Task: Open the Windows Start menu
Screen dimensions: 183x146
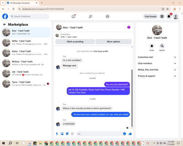Action: 3,143
